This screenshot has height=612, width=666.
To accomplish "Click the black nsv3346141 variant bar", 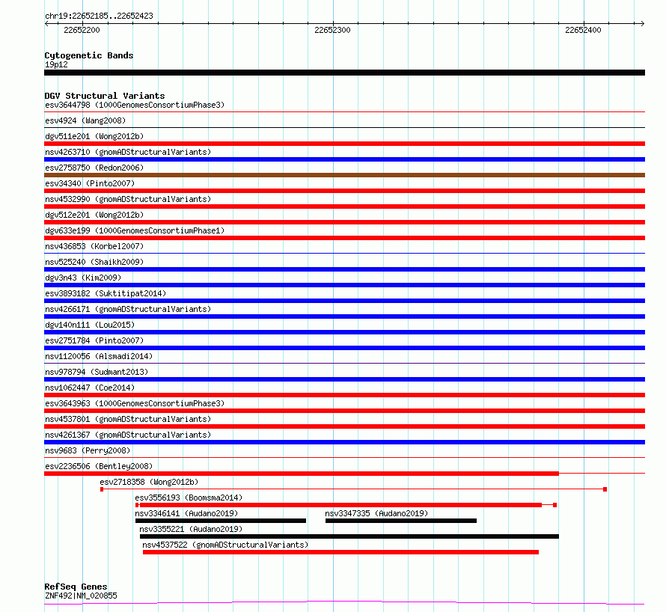I will click(221, 521).
